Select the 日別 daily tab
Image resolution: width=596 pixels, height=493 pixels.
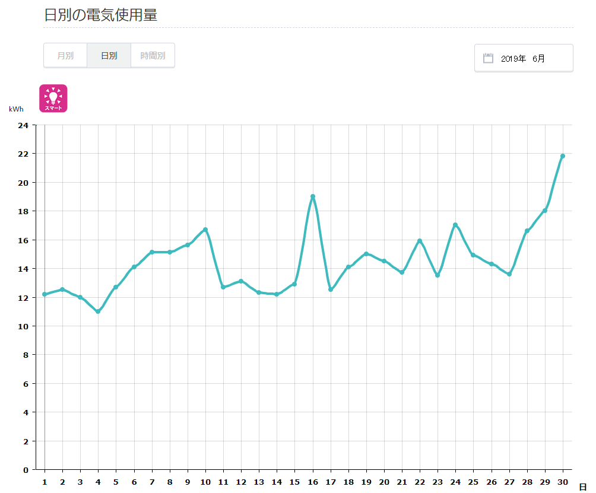[109, 55]
